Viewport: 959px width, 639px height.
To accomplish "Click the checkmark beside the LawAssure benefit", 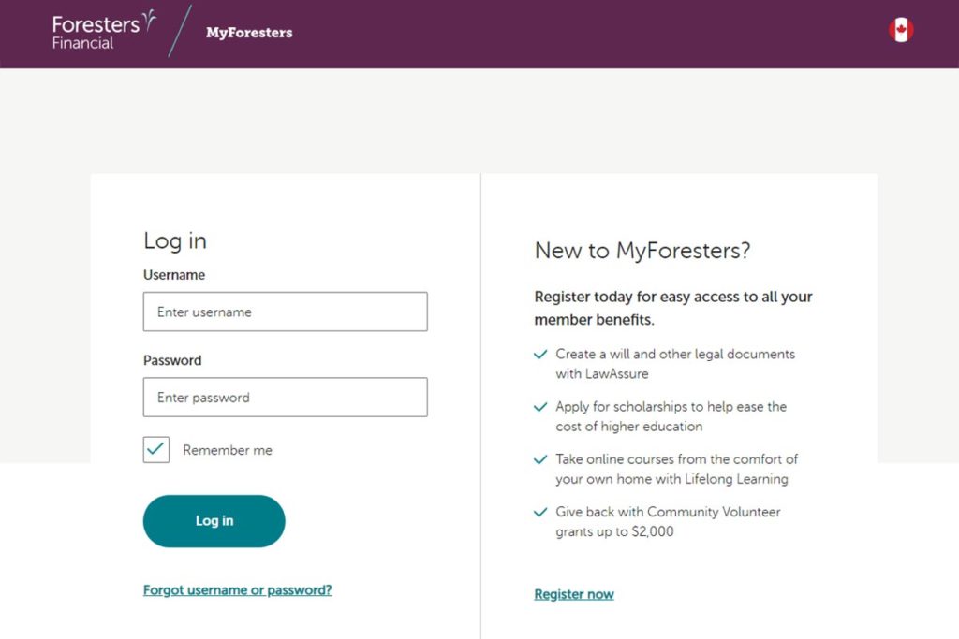I will tap(540, 356).
